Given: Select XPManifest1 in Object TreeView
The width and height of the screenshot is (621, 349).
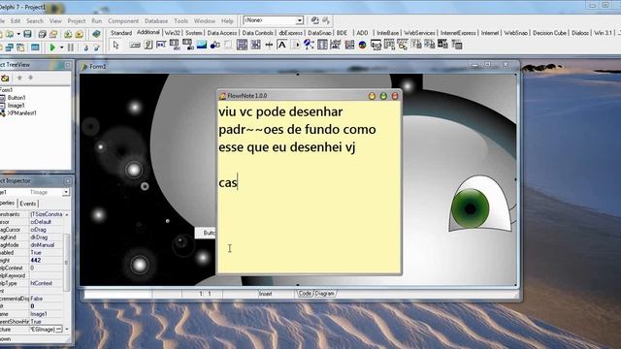Looking at the screenshot, I should click(21, 112).
